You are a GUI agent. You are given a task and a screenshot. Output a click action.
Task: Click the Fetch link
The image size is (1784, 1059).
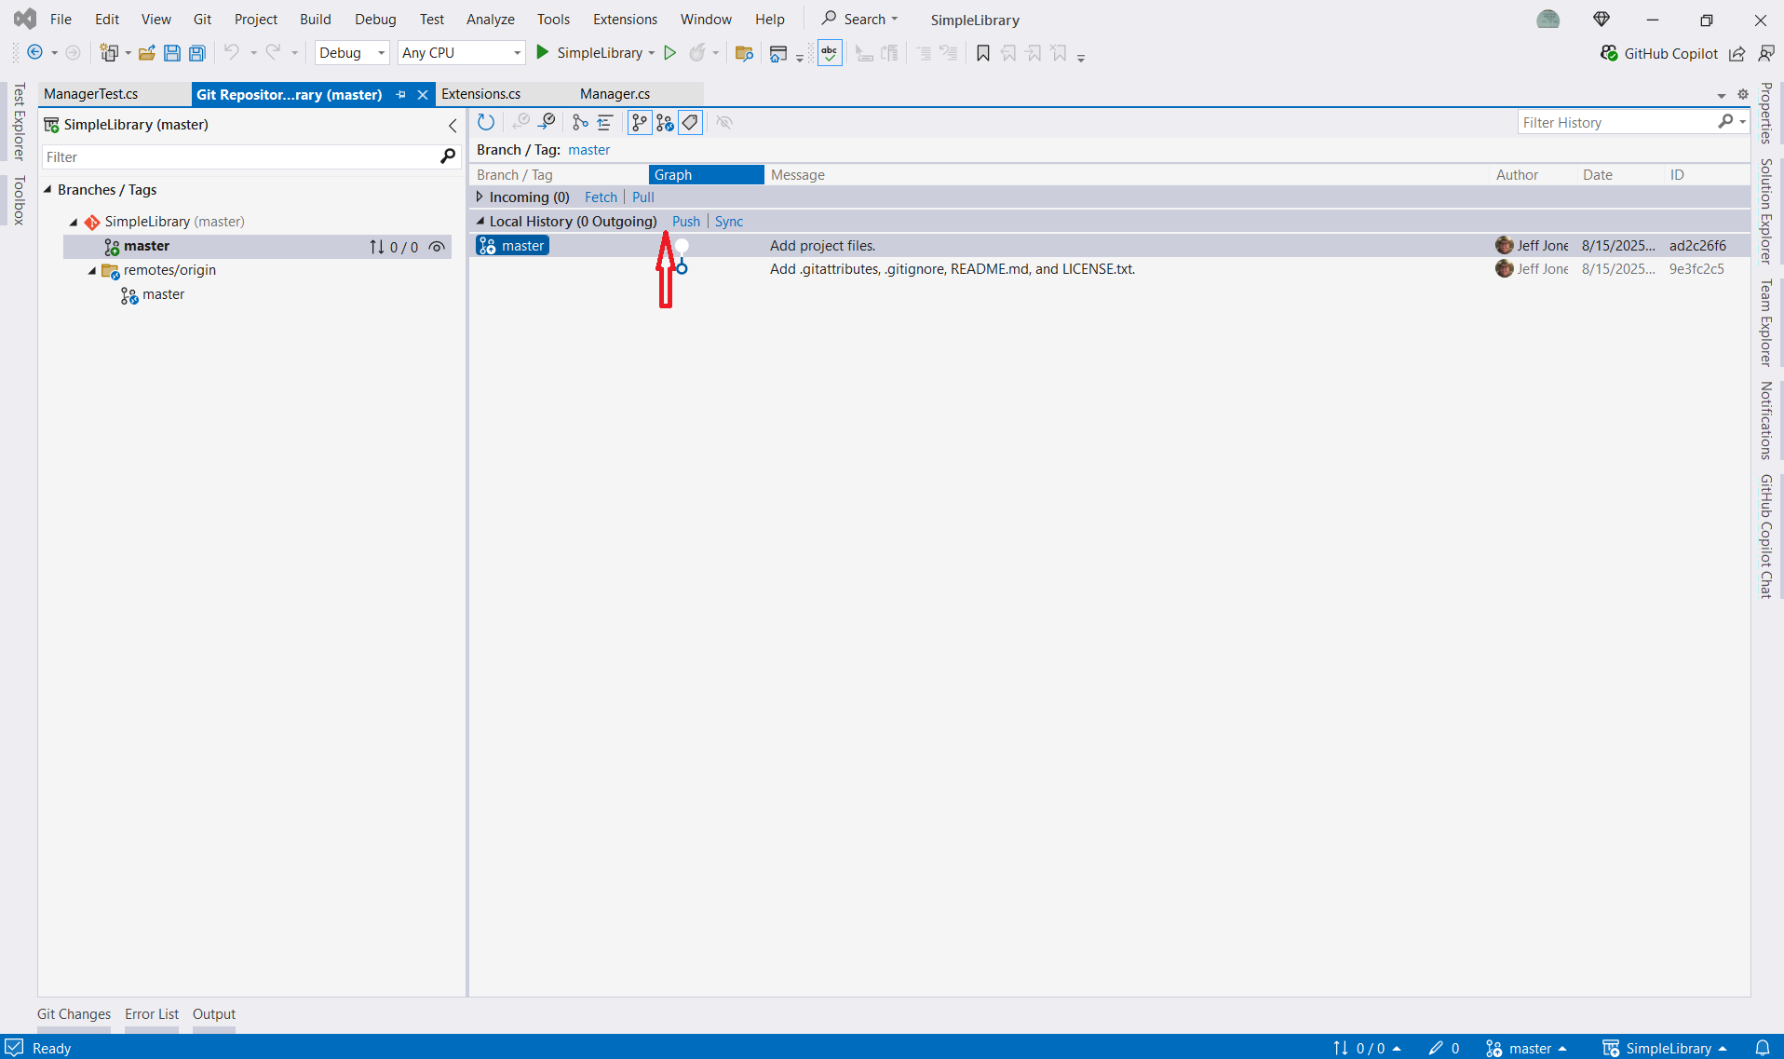tap(601, 197)
